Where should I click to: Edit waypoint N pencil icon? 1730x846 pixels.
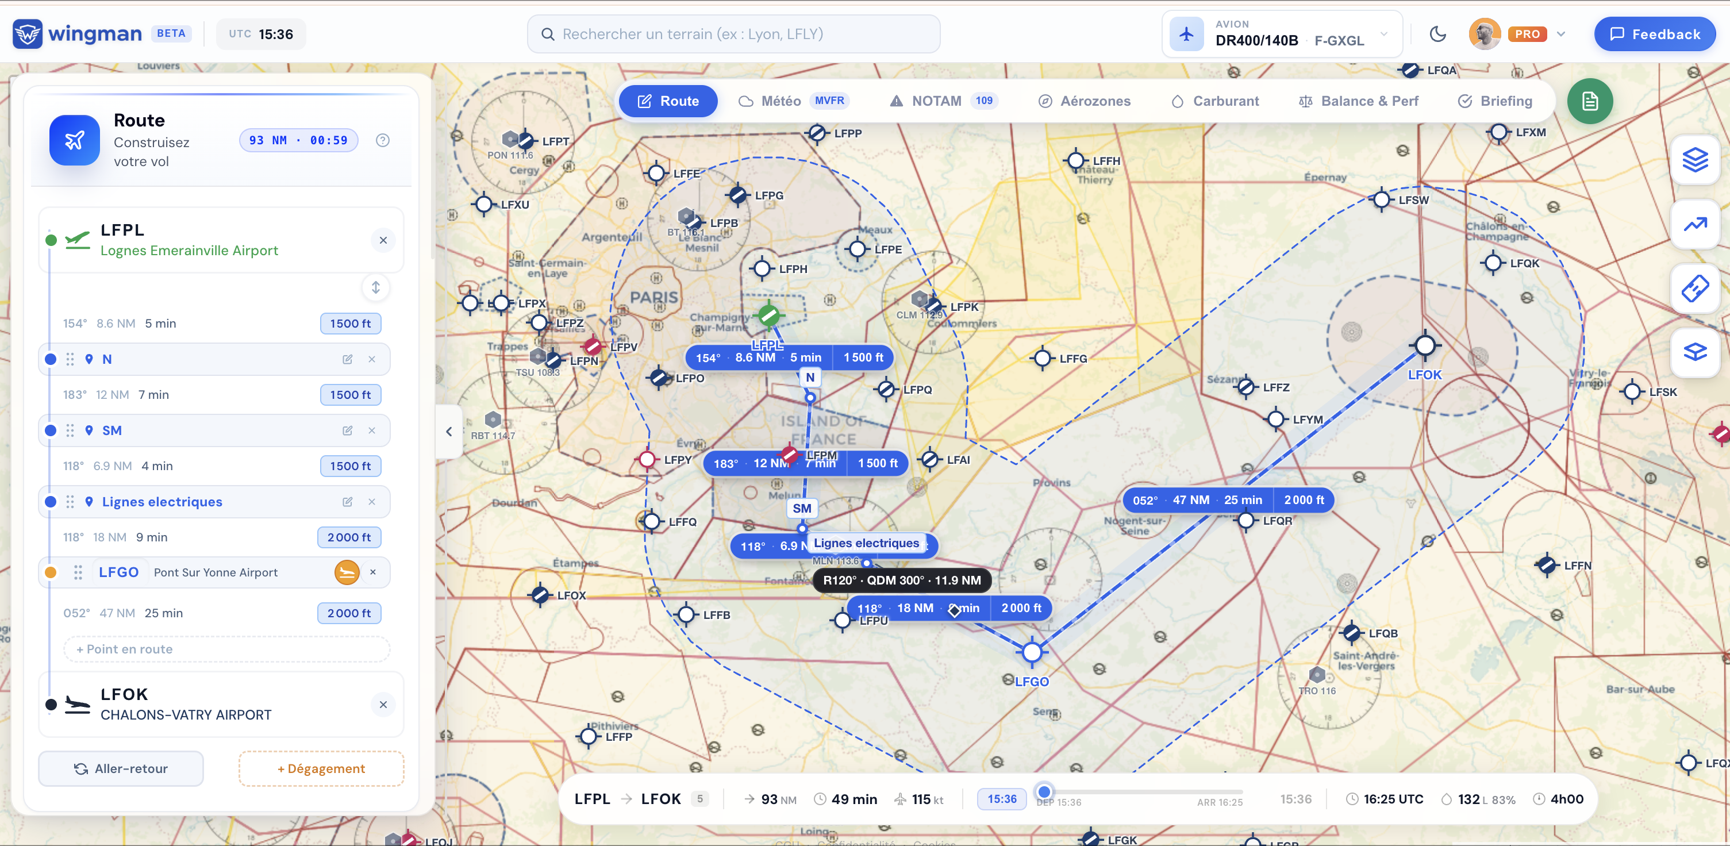(x=347, y=359)
